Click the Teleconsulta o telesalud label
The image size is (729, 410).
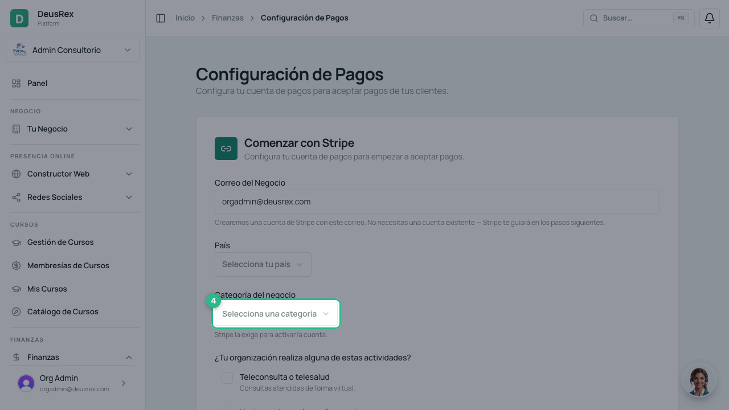click(x=285, y=377)
